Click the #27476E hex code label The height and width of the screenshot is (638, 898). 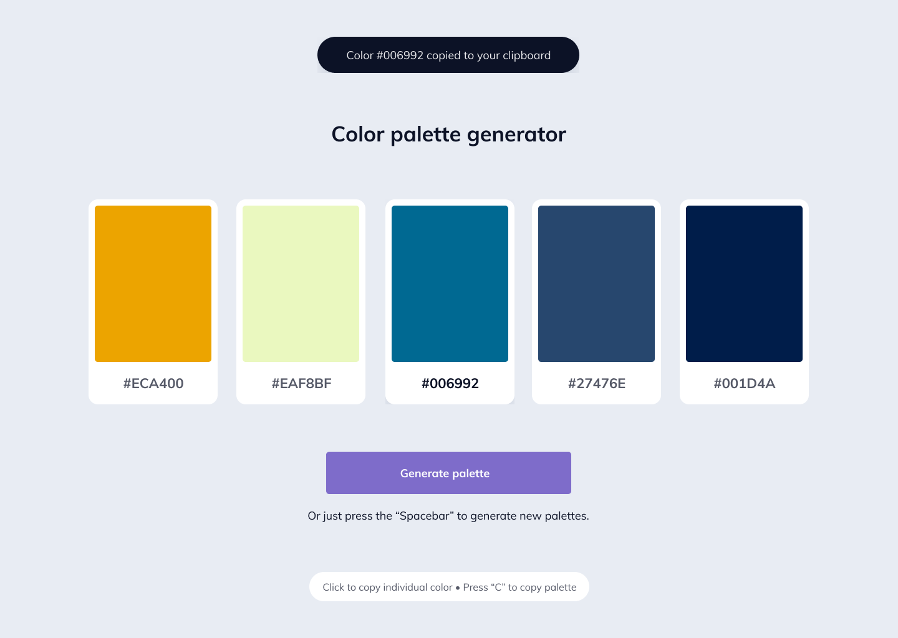pyautogui.click(x=597, y=384)
